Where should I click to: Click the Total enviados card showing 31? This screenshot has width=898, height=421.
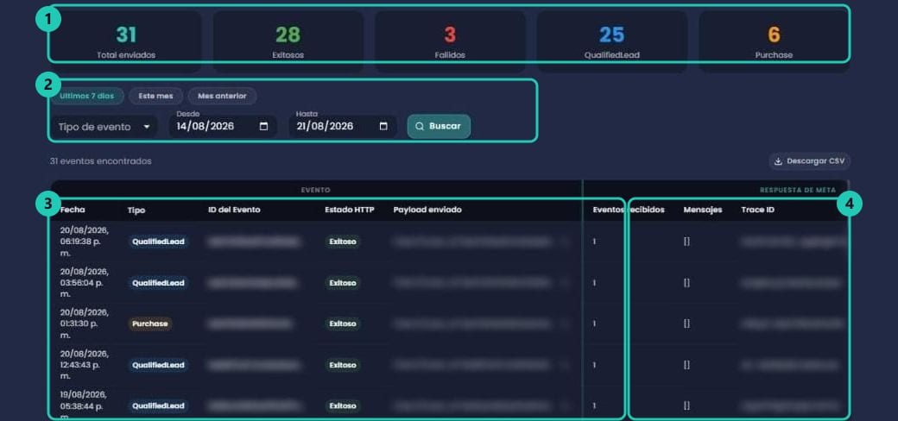[x=126, y=41]
